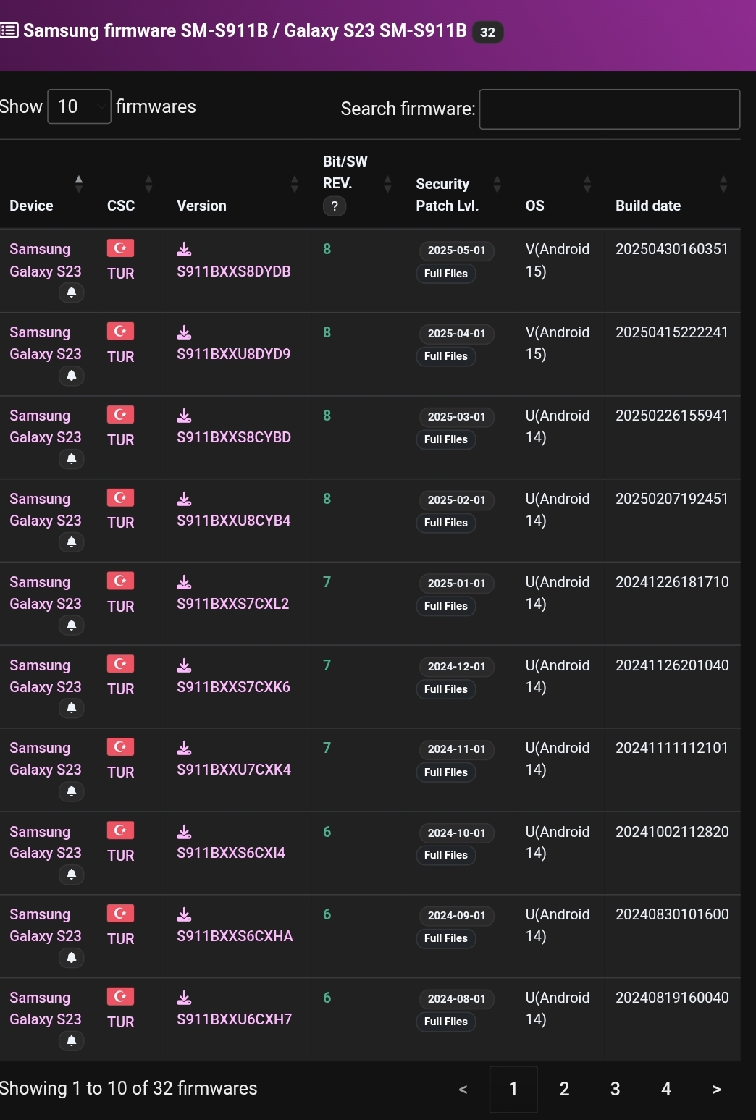The height and width of the screenshot is (1120, 756).
Task: Toggle notification bell for S911BXXS8DYDB row
Action: 72,292
